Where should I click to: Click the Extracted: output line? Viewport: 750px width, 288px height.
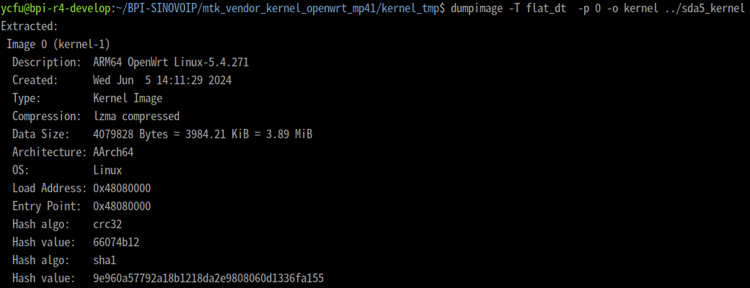pyautogui.click(x=30, y=26)
